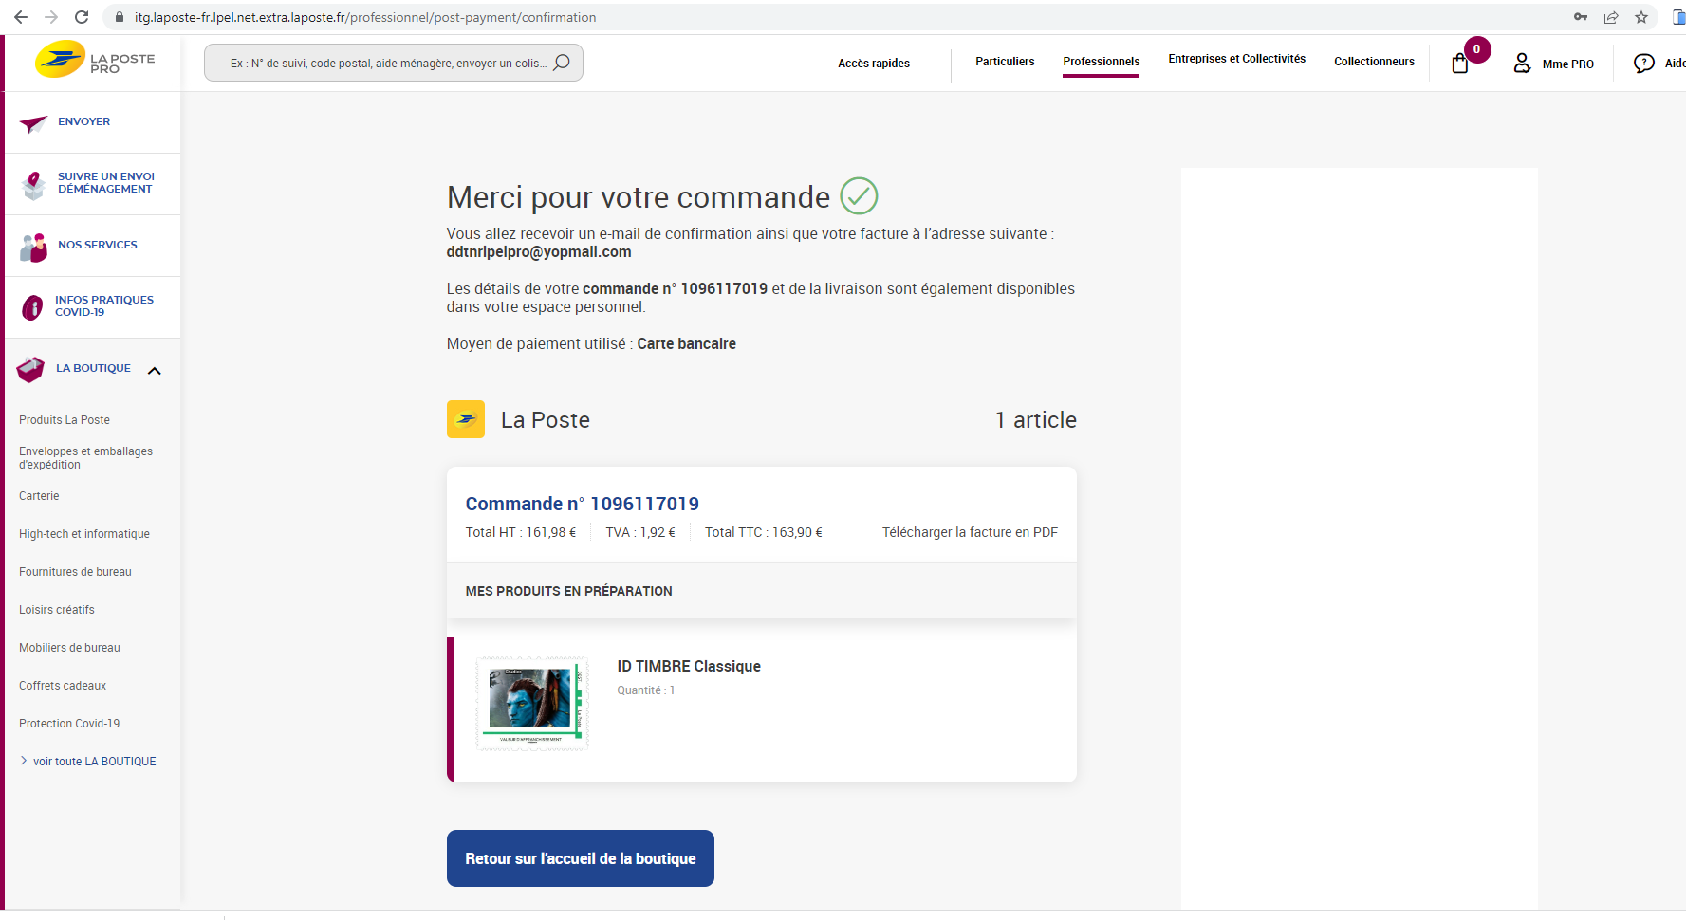Open Protection Covid-19 category

tap(69, 724)
